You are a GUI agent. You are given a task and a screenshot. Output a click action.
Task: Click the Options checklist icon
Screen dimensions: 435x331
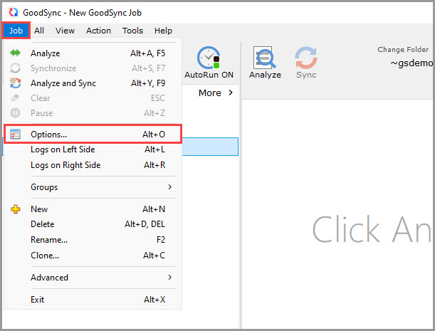pos(16,134)
